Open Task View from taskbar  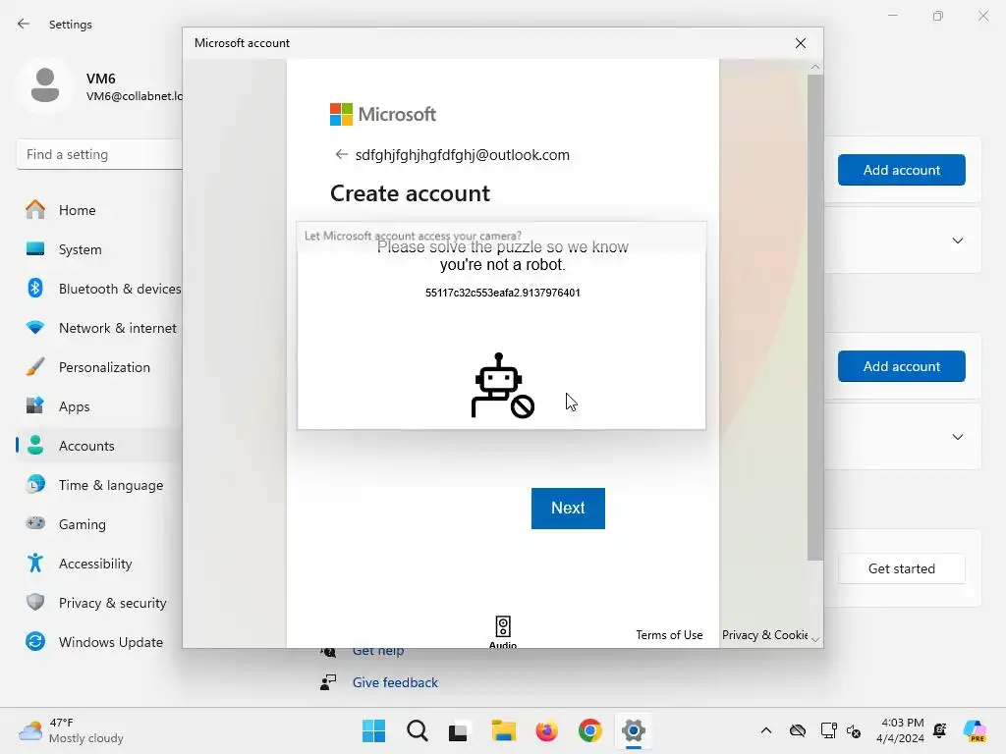click(x=458, y=730)
